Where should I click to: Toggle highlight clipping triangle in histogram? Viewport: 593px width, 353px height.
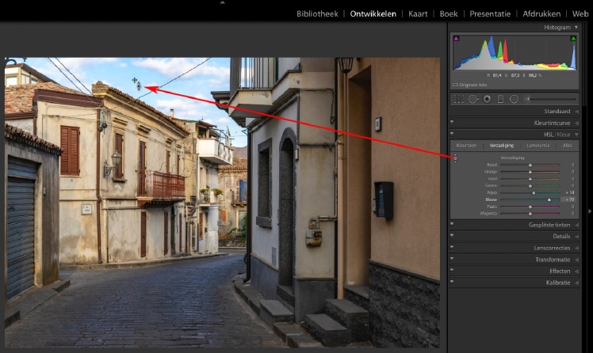573,38
